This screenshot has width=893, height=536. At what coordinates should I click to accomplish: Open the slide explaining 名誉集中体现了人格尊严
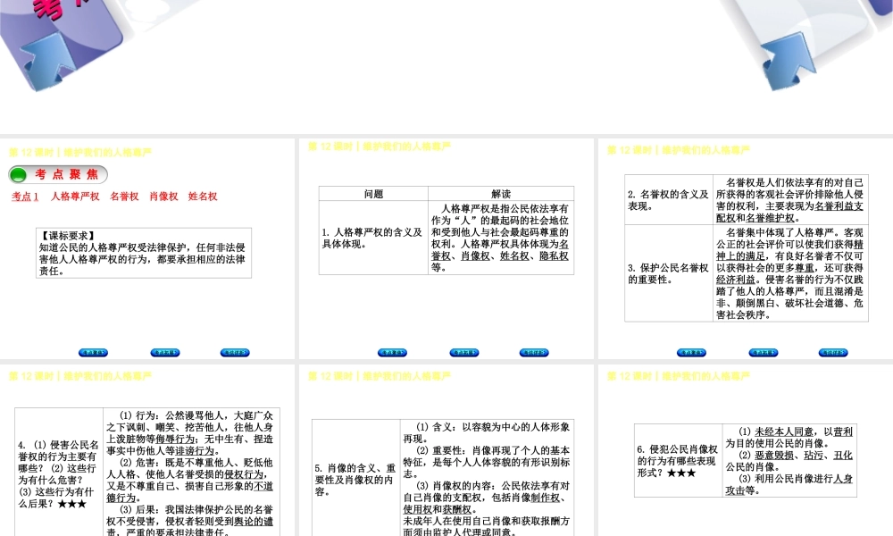[746, 249]
